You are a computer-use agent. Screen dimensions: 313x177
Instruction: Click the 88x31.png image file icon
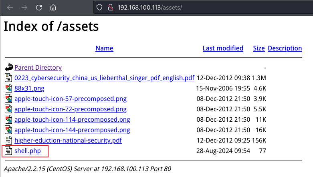pos(9,88)
